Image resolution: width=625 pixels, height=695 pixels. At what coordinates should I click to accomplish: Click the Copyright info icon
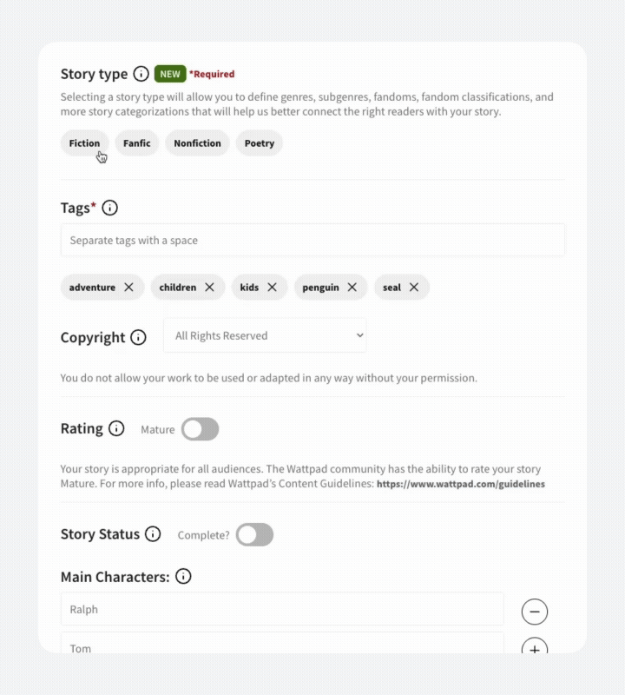(138, 337)
